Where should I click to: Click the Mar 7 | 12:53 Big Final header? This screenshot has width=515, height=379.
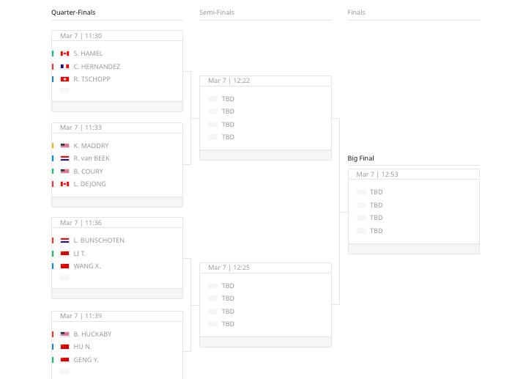(x=413, y=174)
